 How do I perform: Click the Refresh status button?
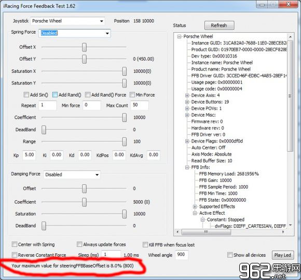(219, 25)
